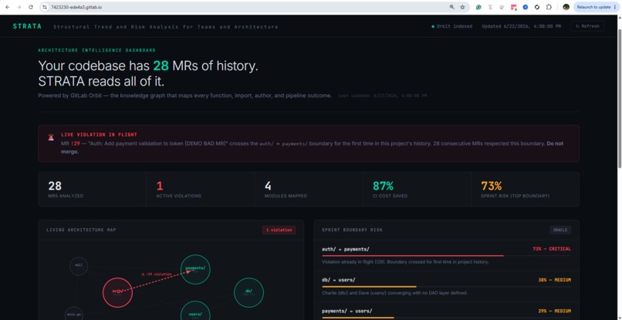
Task: Select the api/ node in architecture map
Action: pyautogui.click(x=79, y=266)
